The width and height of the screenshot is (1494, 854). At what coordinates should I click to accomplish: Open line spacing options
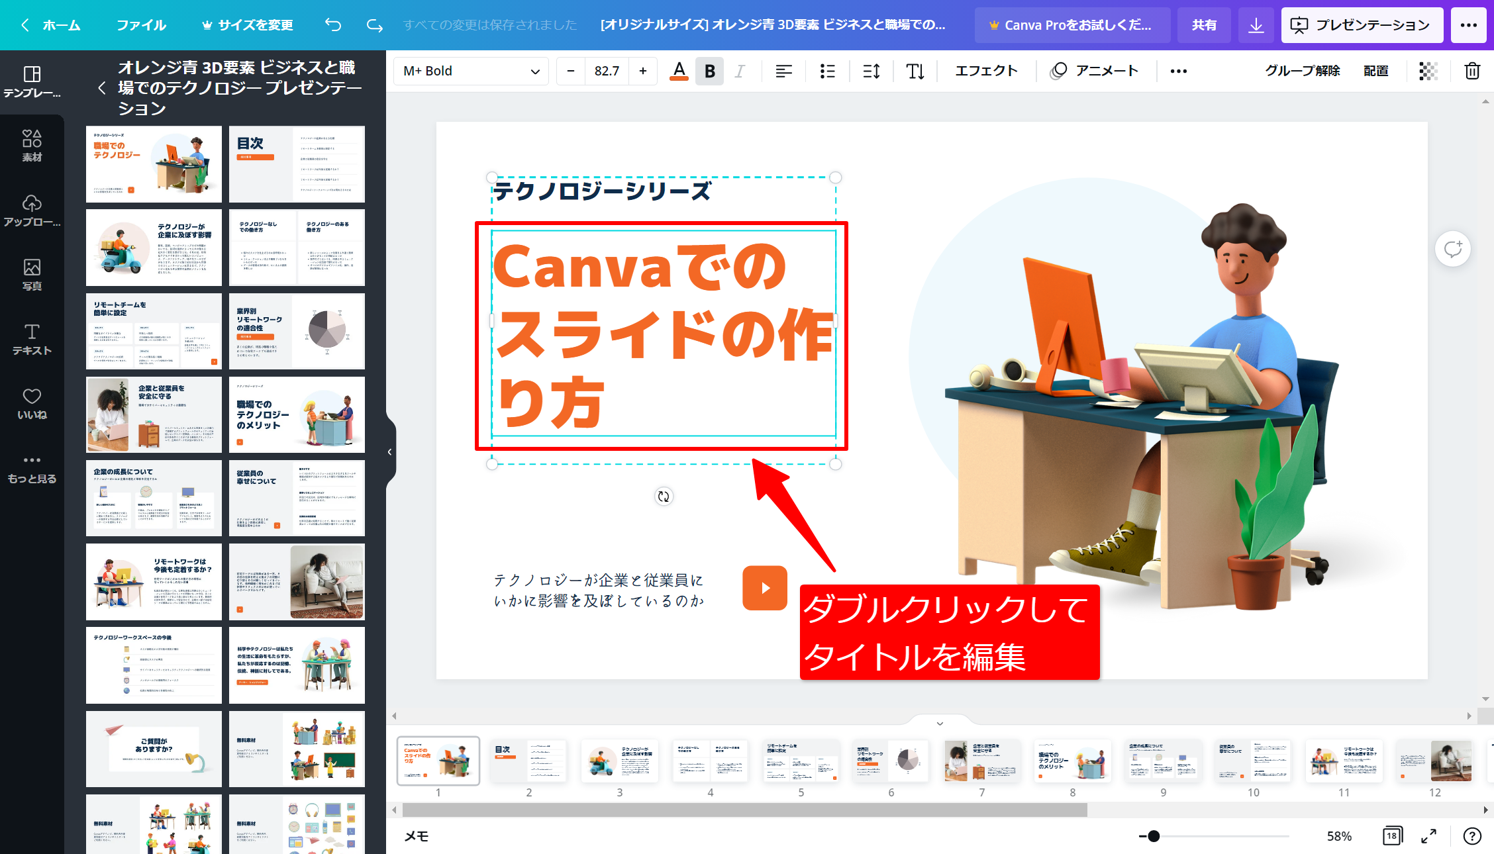pos(871,71)
